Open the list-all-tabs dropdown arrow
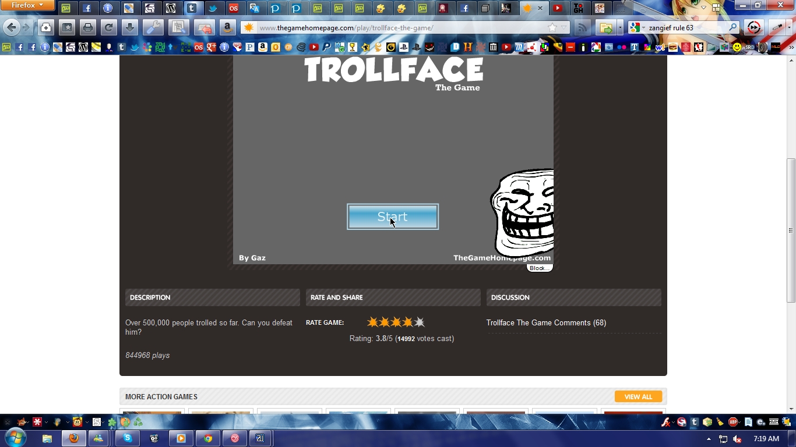Image resolution: width=796 pixels, height=447 pixels. coord(704,8)
